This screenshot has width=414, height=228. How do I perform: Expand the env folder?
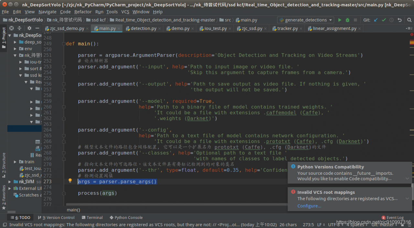pos(15,49)
